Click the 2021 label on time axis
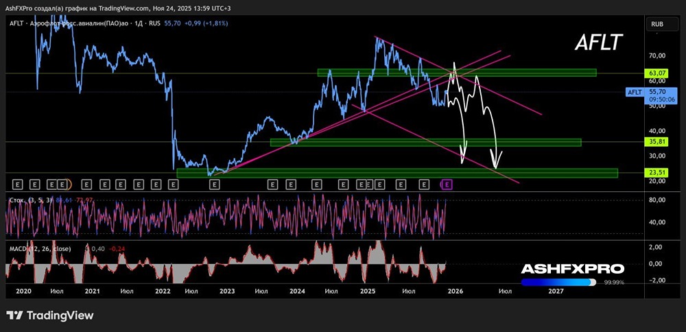The width and height of the screenshot is (686, 332). (92, 291)
